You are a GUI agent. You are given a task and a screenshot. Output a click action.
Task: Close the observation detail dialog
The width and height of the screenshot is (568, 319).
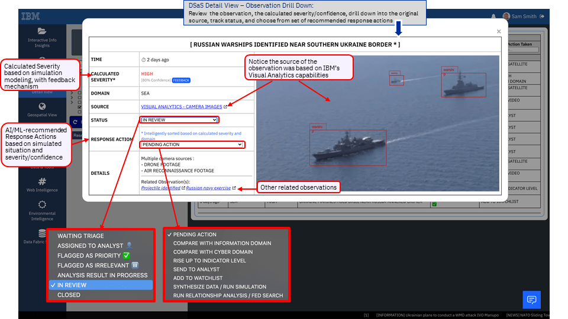coord(499,31)
